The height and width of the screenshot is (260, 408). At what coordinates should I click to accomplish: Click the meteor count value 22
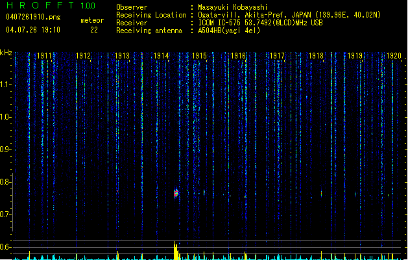[94, 30]
